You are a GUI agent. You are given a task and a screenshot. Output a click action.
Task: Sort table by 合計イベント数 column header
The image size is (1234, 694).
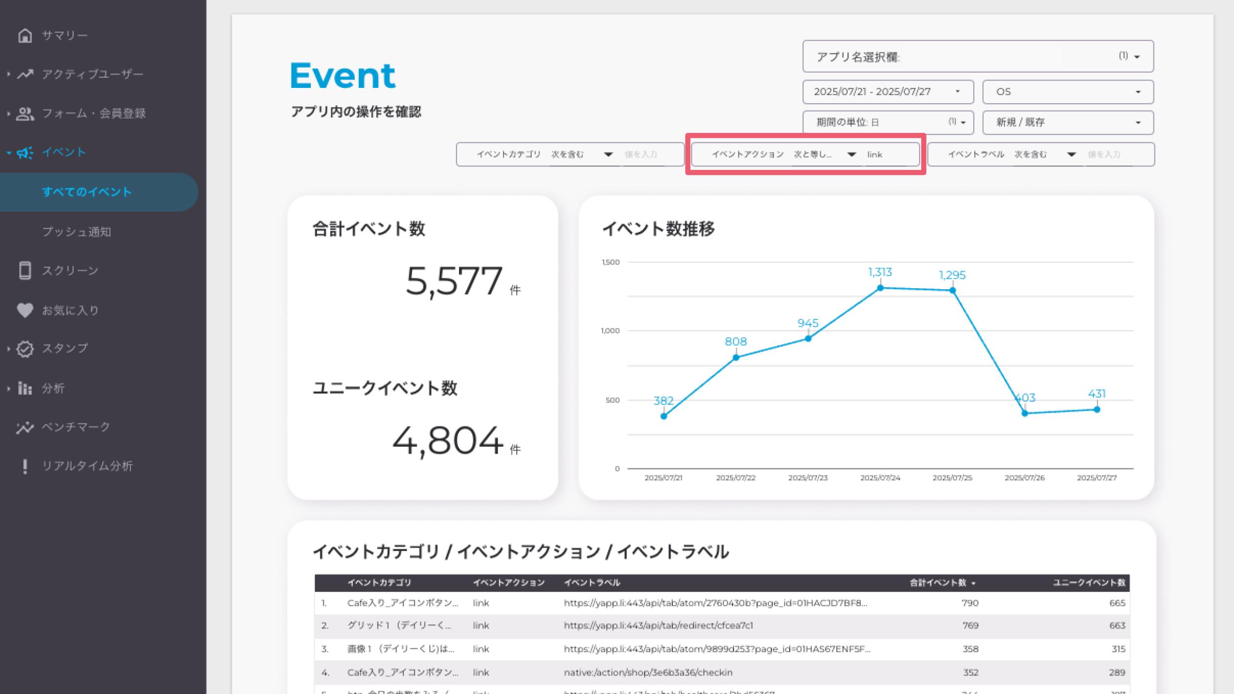click(942, 583)
